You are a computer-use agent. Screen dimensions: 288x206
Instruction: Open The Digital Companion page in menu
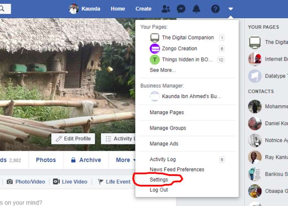187,38
